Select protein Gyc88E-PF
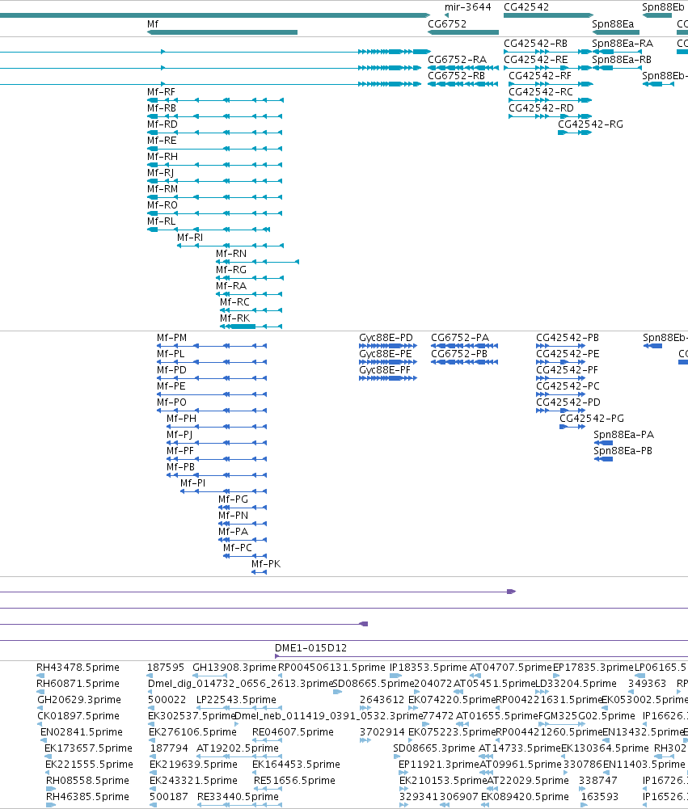The image size is (688, 809). (385, 370)
